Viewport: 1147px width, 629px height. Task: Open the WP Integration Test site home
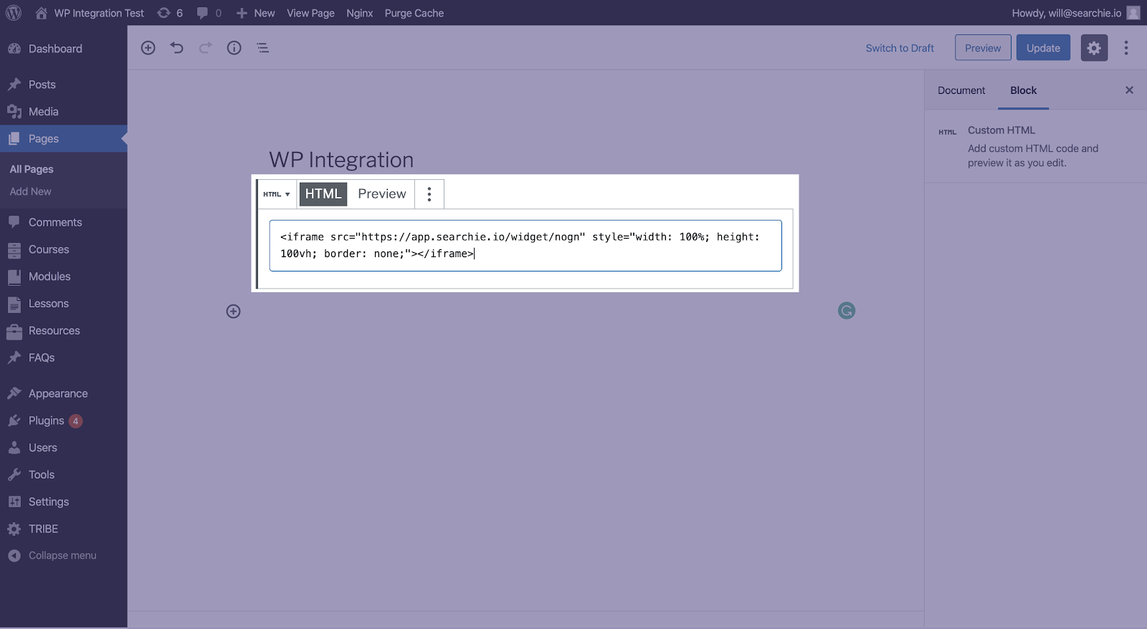pyautogui.click(x=90, y=13)
